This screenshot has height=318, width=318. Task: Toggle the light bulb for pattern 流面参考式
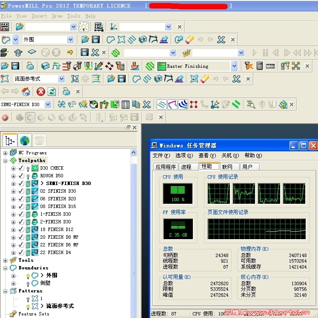28,306
